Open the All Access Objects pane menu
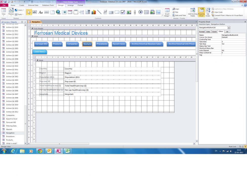The image size is (247, 180). (22, 22)
